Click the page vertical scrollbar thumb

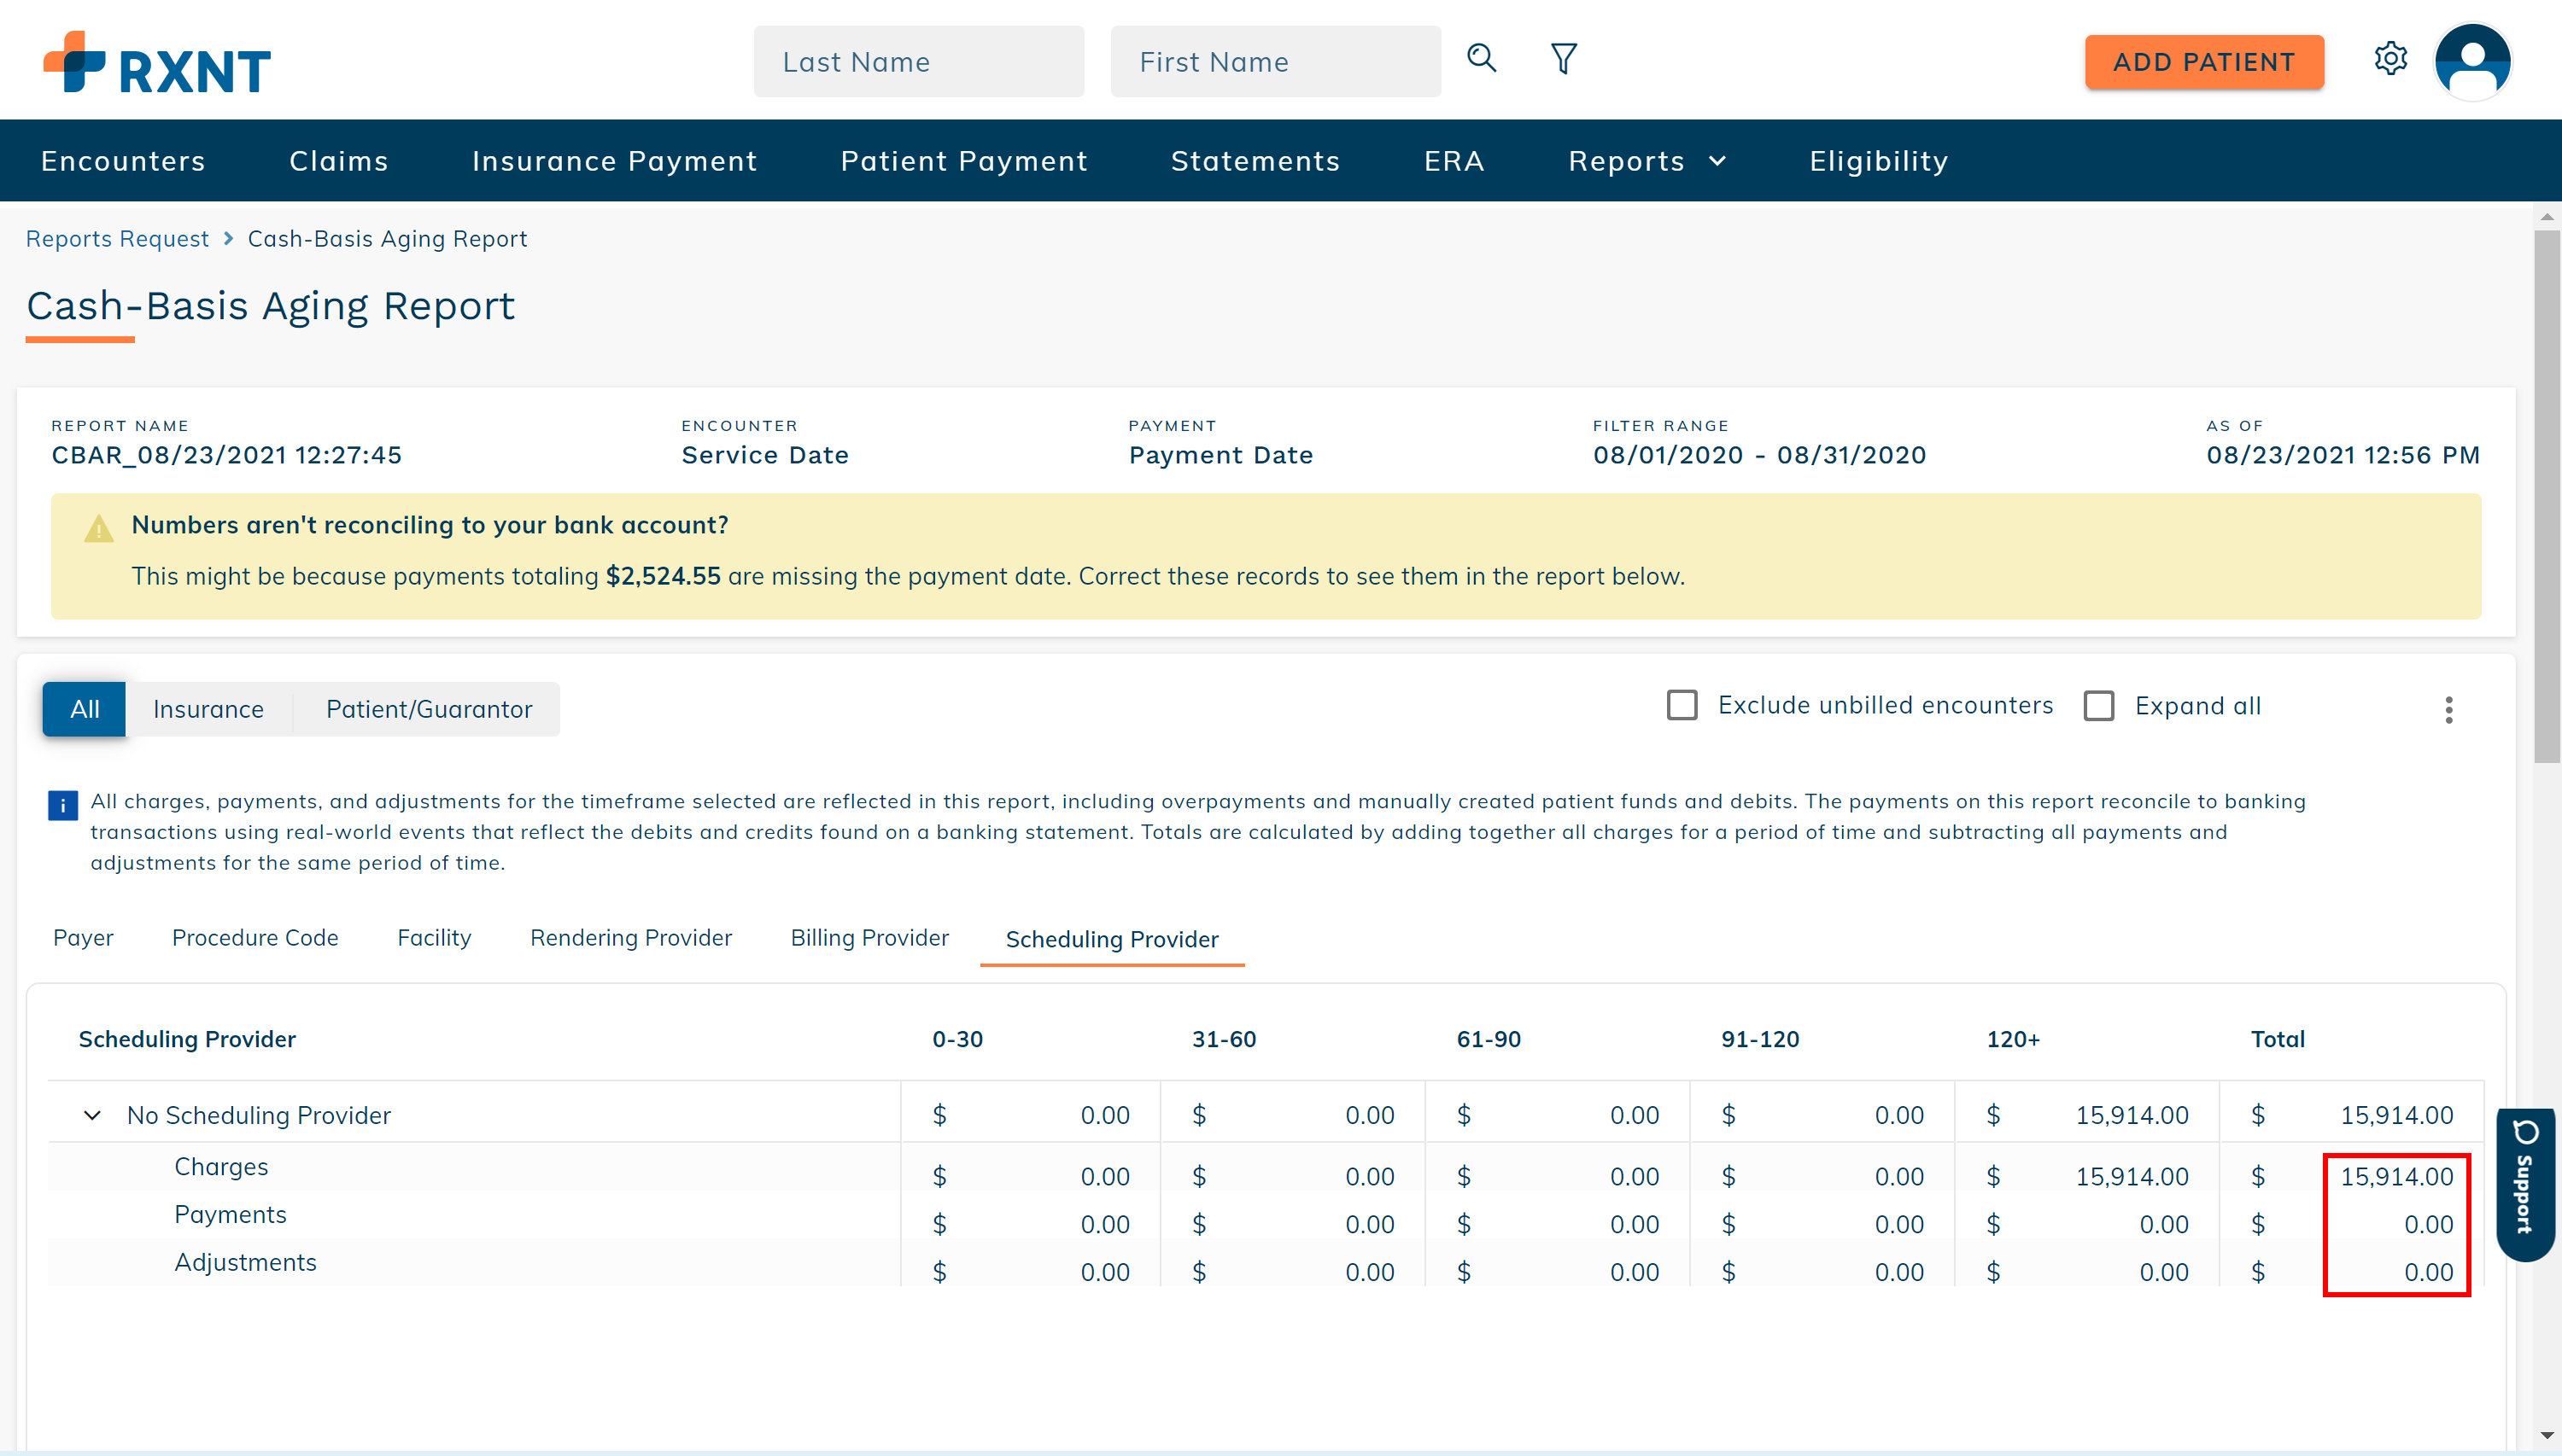[x=2547, y=497]
